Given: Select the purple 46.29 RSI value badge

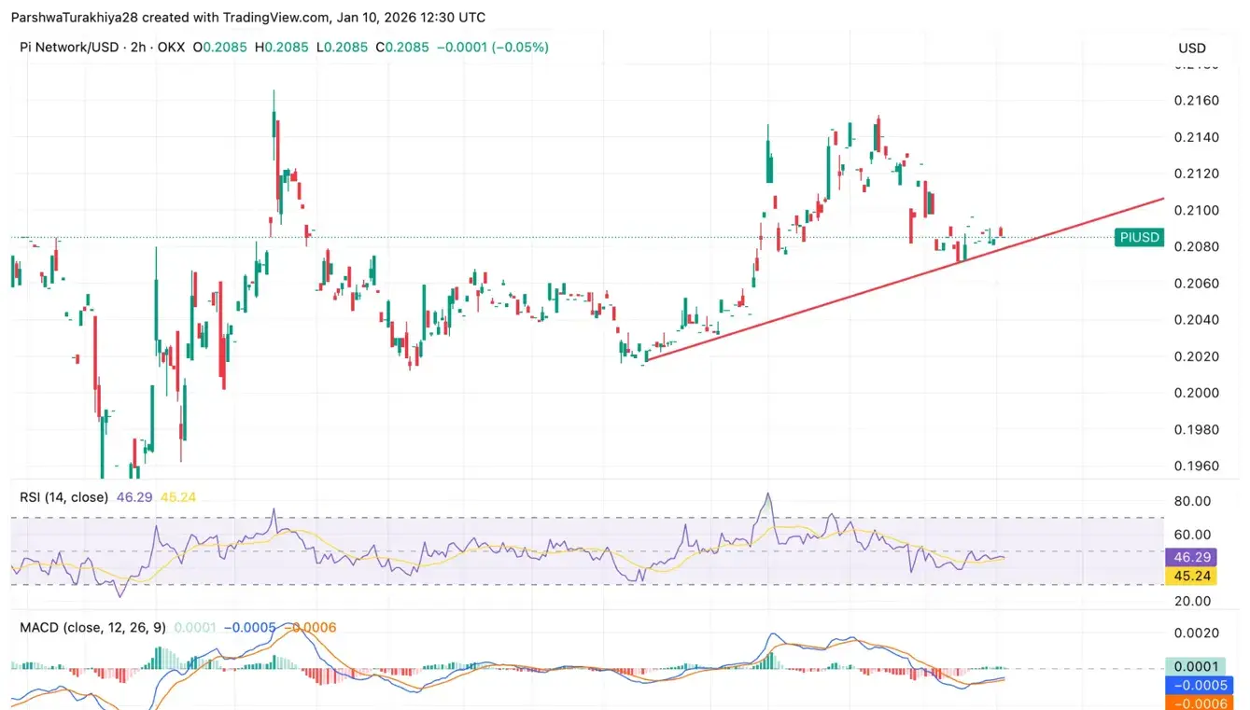Looking at the screenshot, I should coord(1193,557).
